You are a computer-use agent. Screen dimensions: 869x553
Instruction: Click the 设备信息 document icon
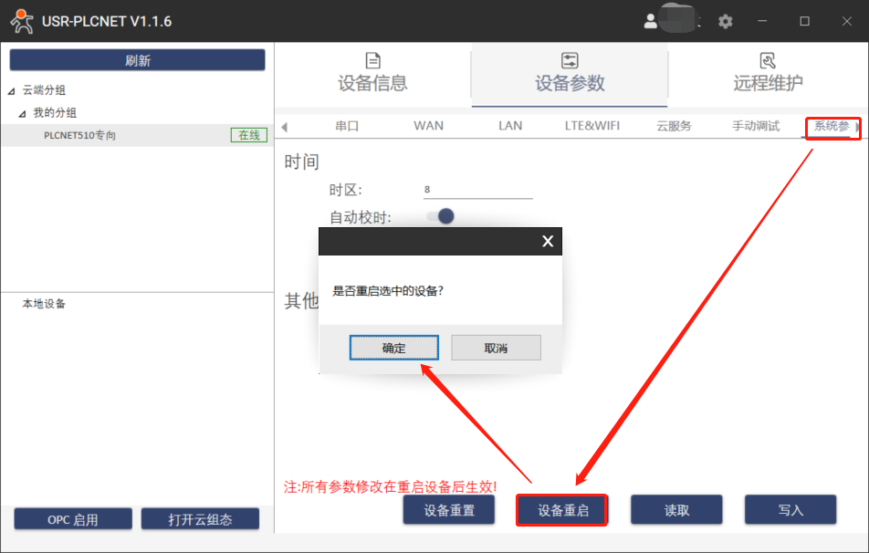click(372, 61)
